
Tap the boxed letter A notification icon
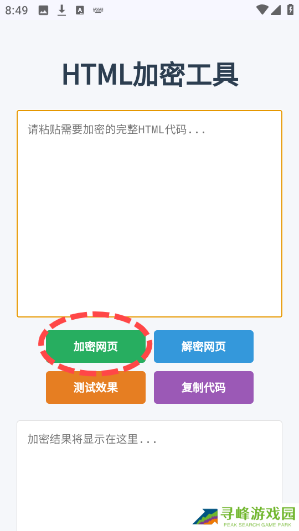click(80, 11)
